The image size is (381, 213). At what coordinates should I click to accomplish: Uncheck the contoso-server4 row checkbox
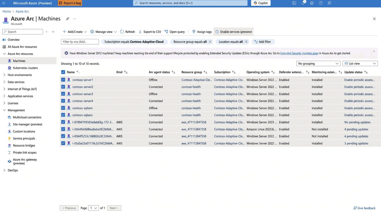[63, 101]
